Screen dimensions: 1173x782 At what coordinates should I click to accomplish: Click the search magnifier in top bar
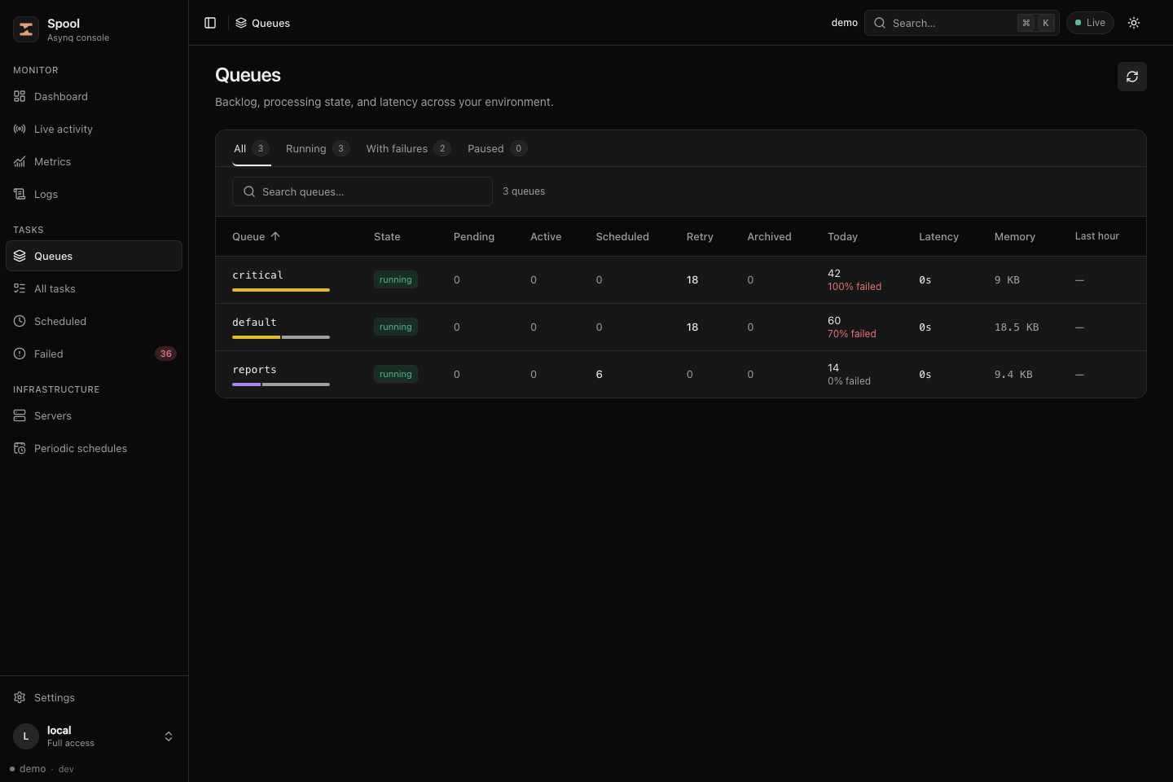tap(880, 23)
